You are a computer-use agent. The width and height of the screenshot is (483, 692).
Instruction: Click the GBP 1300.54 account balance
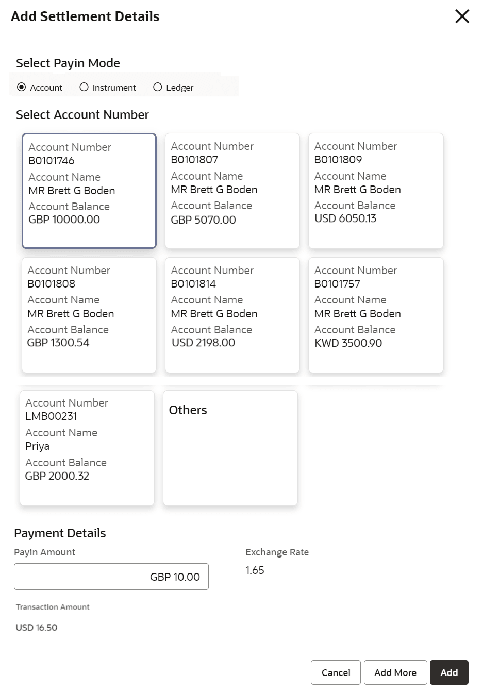58,343
